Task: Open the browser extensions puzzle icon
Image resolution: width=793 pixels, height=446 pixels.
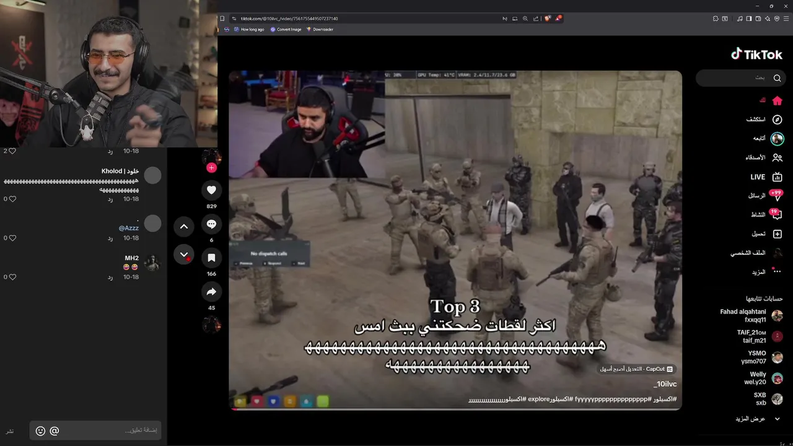Action: pos(716,19)
